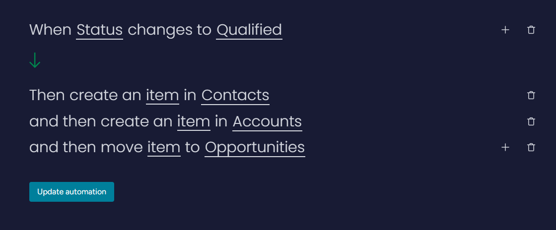Add another action after the Opportunities move
Image resolution: width=556 pixels, height=230 pixels.
click(x=505, y=147)
